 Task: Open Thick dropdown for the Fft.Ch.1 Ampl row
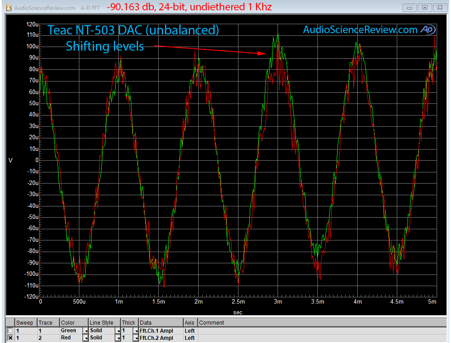click(x=136, y=331)
